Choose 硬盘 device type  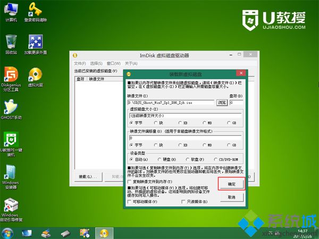pos(167,159)
